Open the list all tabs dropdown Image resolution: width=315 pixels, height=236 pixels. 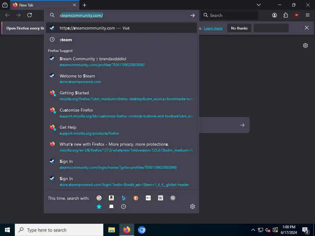pos(258,5)
